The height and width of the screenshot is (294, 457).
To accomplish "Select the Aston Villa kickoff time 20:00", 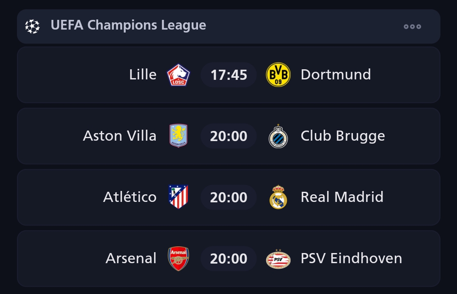I will pos(228,136).
